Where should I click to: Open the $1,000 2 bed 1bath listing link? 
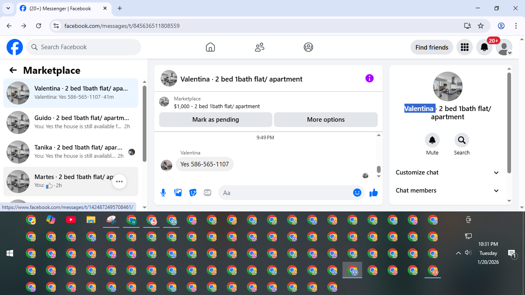(x=217, y=106)
